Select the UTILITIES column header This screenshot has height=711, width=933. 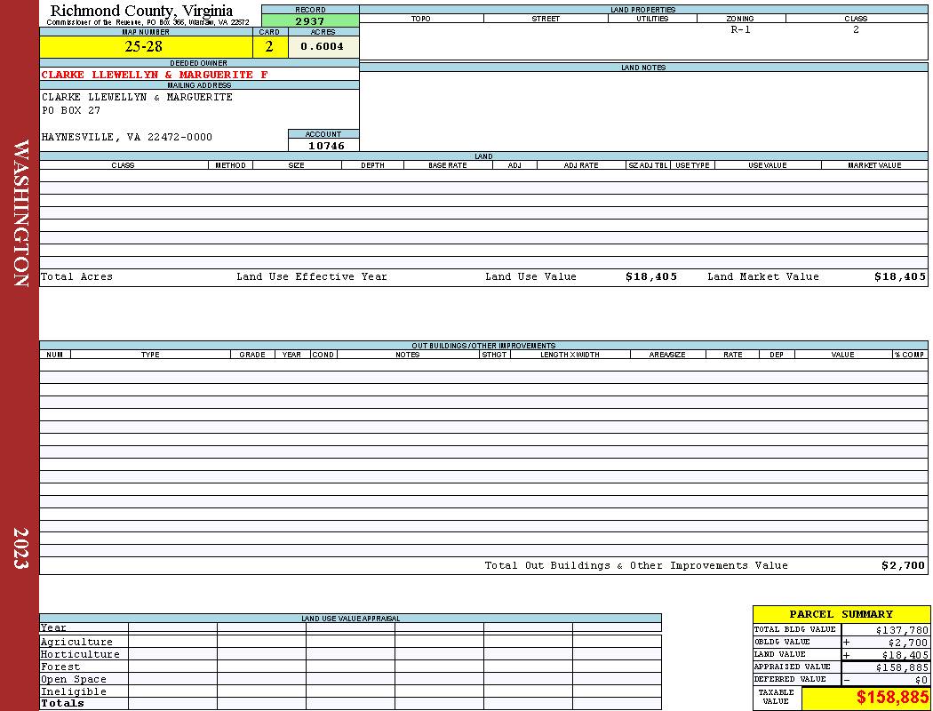point(652,19)
